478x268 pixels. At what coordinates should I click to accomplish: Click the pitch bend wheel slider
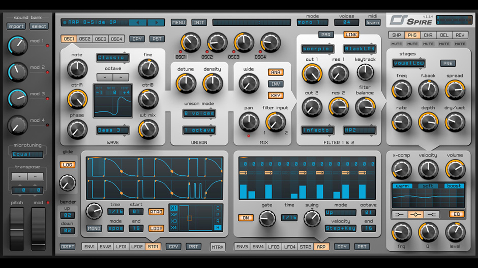[17, 229]
